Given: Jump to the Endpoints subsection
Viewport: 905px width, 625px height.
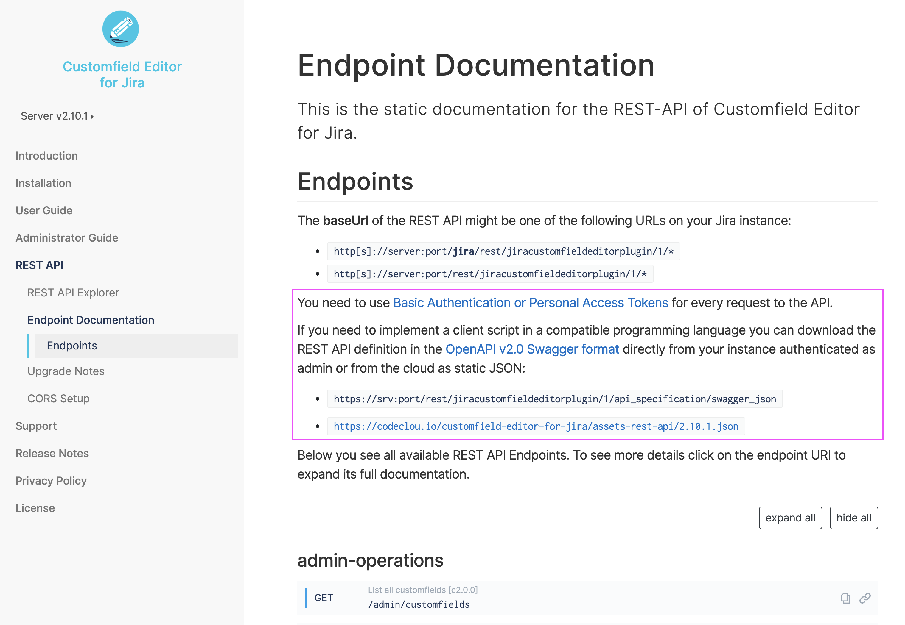Looking at the screenshot, I should pos(136,346).
